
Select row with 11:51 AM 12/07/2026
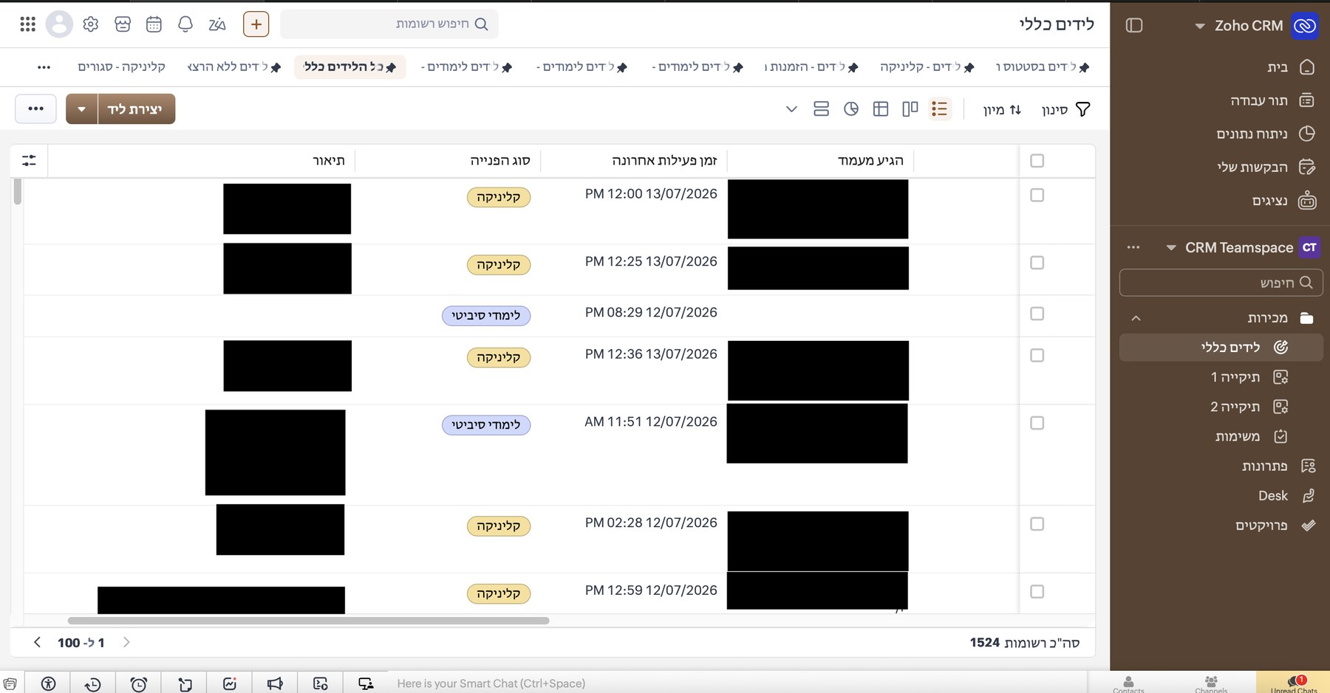1037,423
